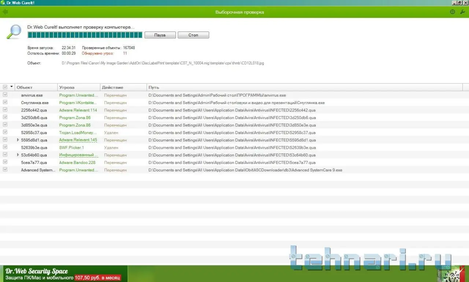Select the 52958c37.qua object name
This screenshot has height=282, width=469.
[34, 133]
